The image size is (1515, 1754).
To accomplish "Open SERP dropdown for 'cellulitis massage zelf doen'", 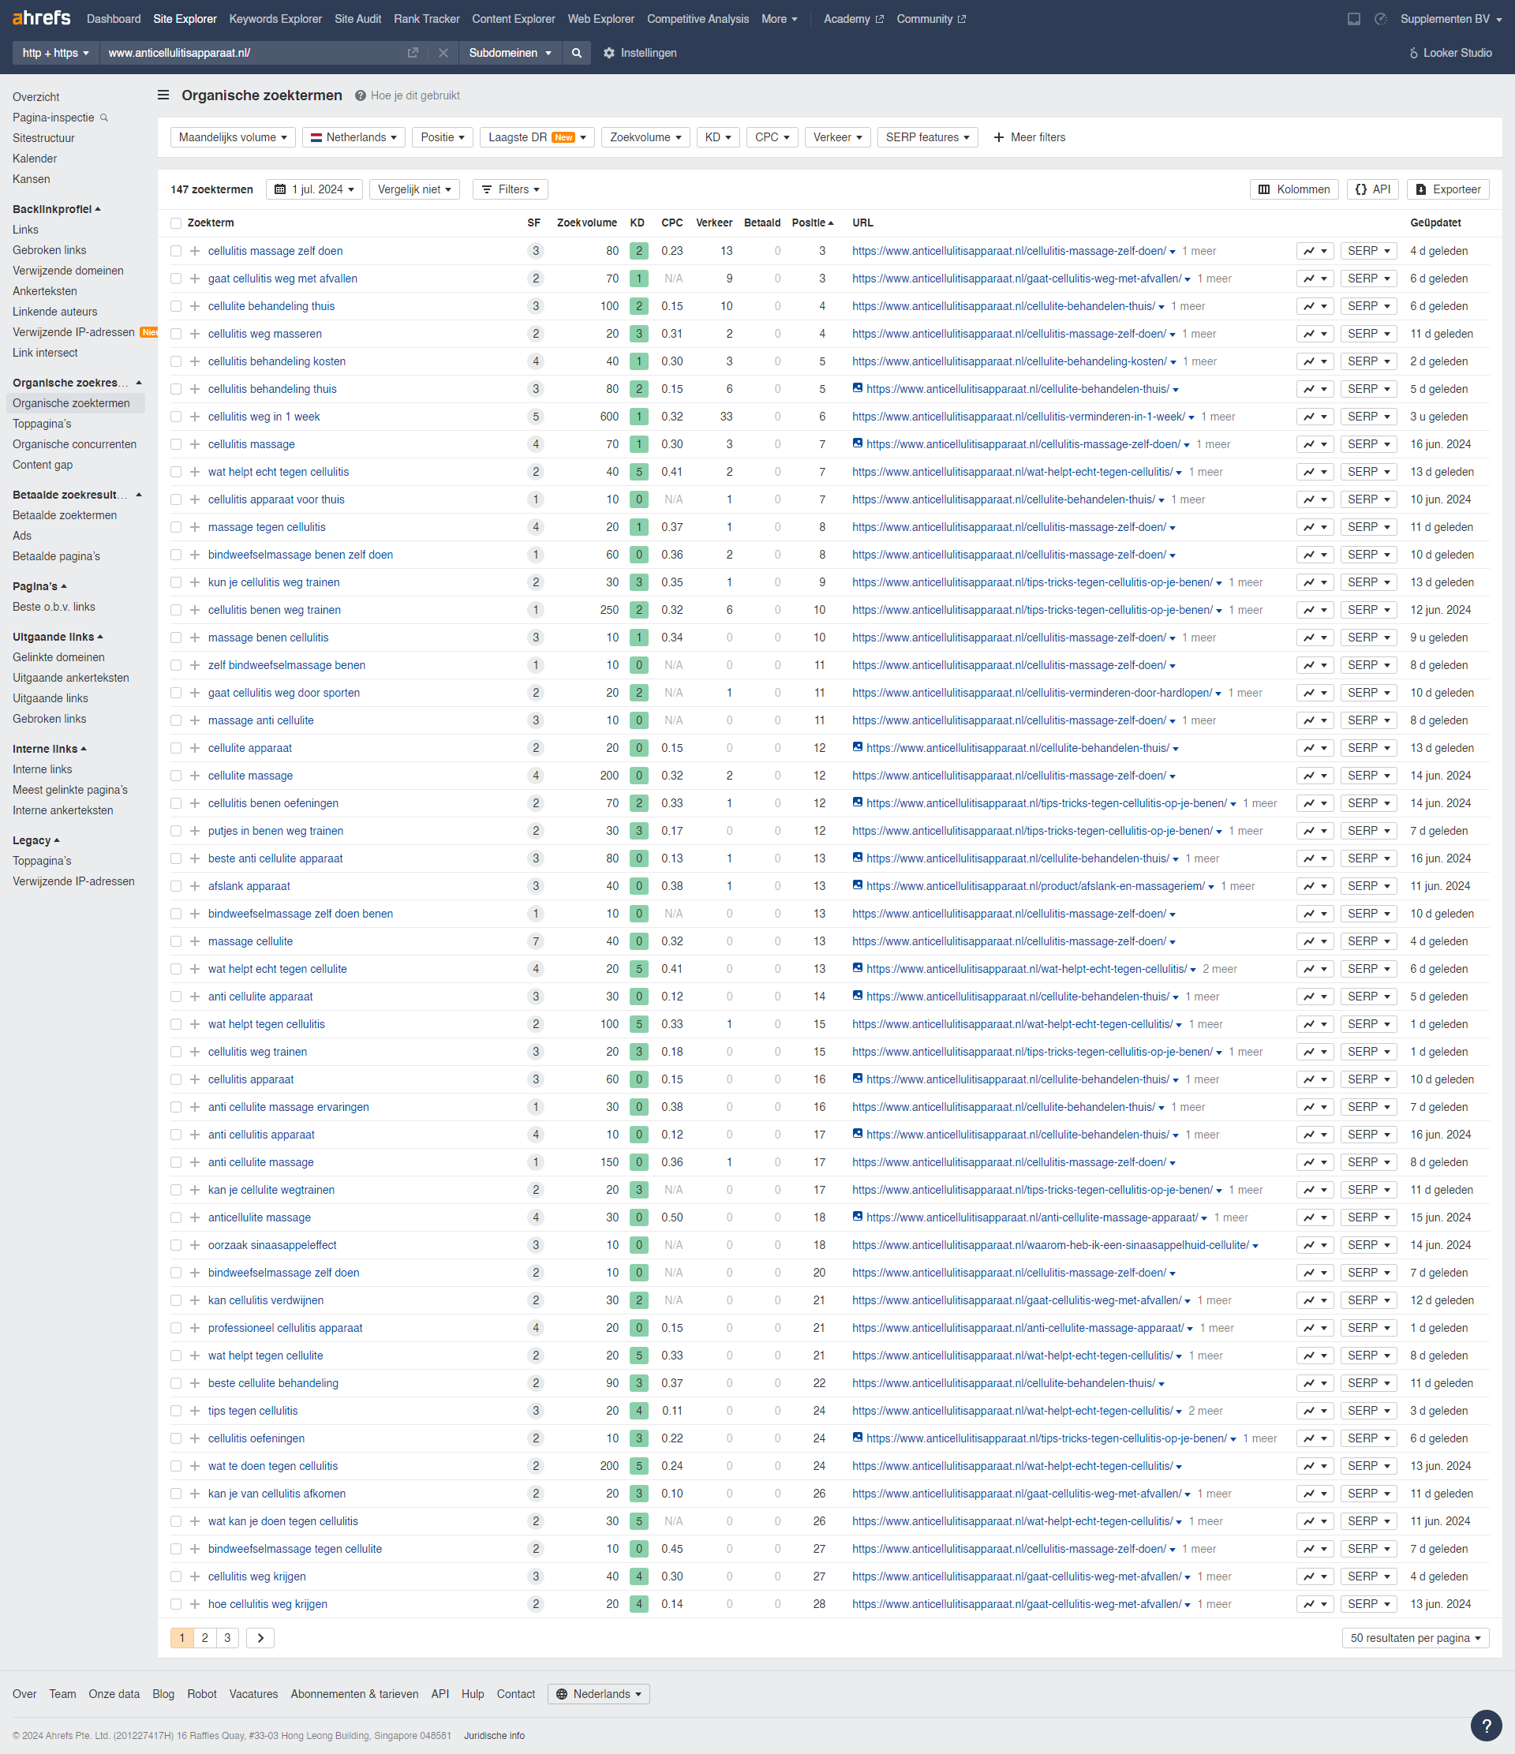I will click(x=1368, y=251).
